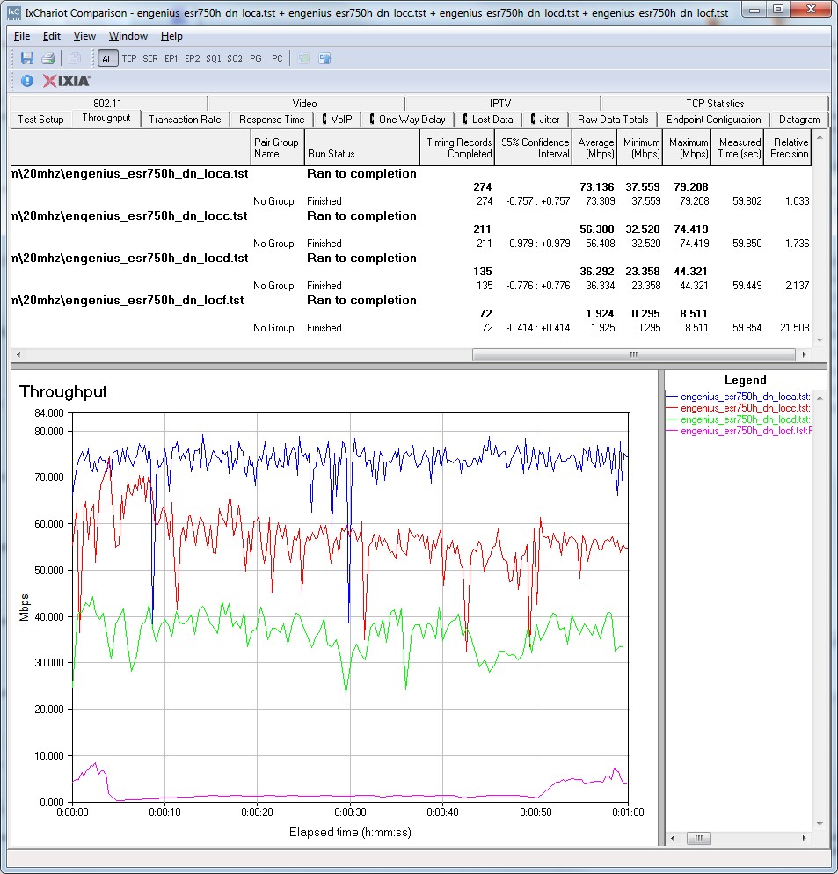The image size is (838, 874).
Task: Open the File menu
Action: coord(22,36)
